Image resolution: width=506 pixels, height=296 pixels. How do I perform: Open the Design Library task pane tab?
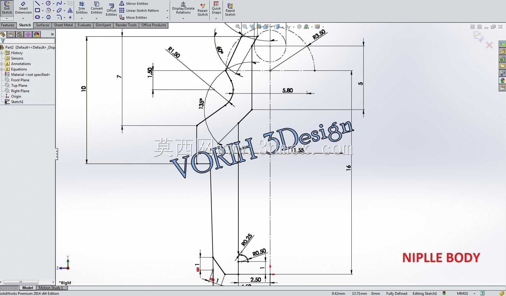[x=502, y=59]
